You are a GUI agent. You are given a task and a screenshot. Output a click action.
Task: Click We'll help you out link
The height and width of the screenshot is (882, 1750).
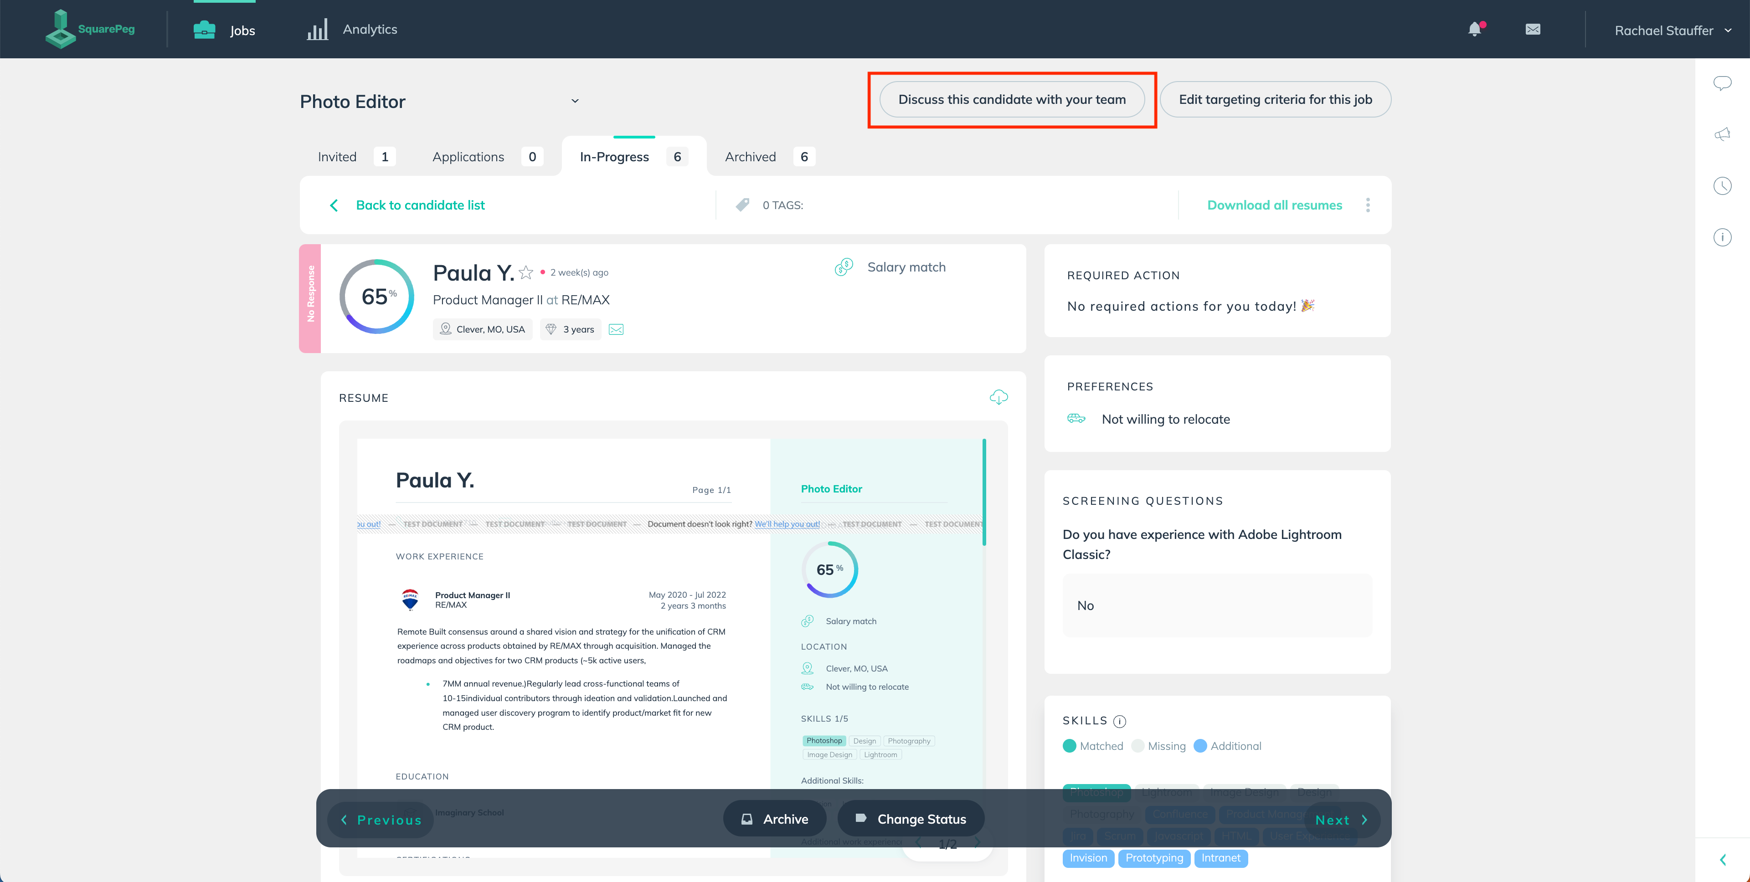click(x=787, y=524)
